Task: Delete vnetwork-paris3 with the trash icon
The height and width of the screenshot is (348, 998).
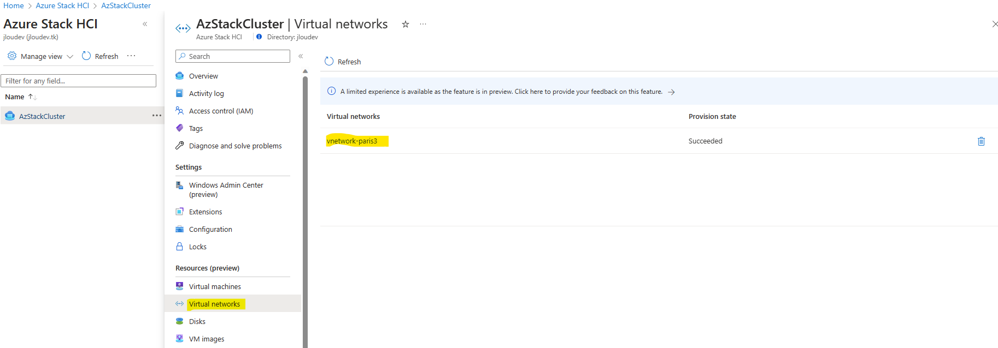Action: pos(981,141)
